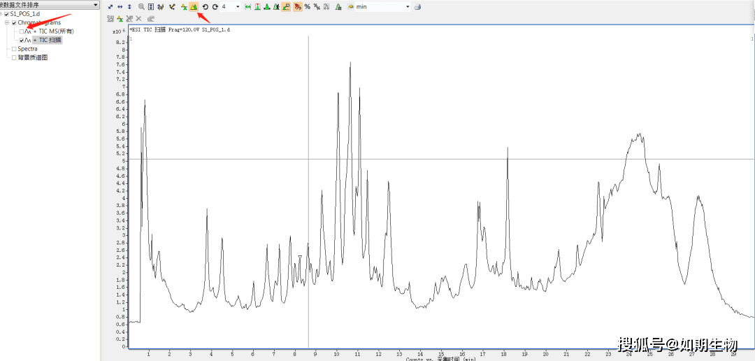The height and width of the screenshot is (361, 755).
Task: Click the tallest peak near 10.7 minutes
Action: tap(350, 64)
